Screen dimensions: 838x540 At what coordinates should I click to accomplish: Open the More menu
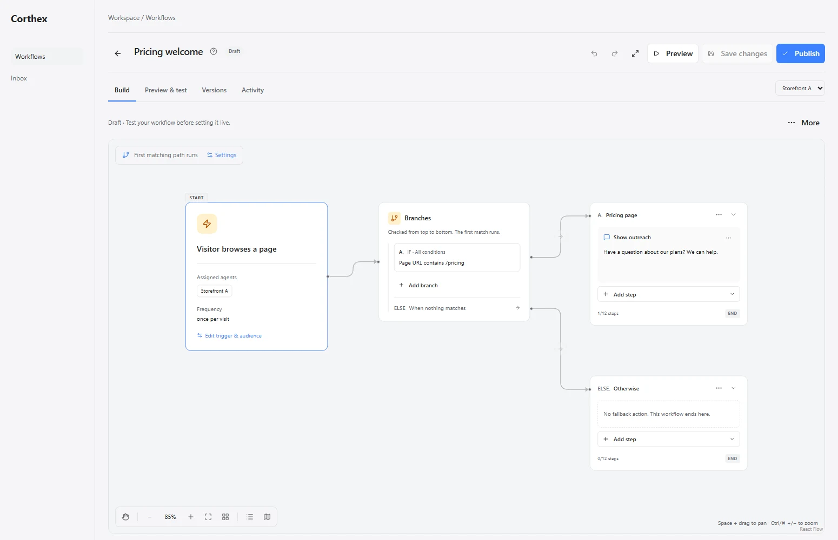[x=803, y=123]
